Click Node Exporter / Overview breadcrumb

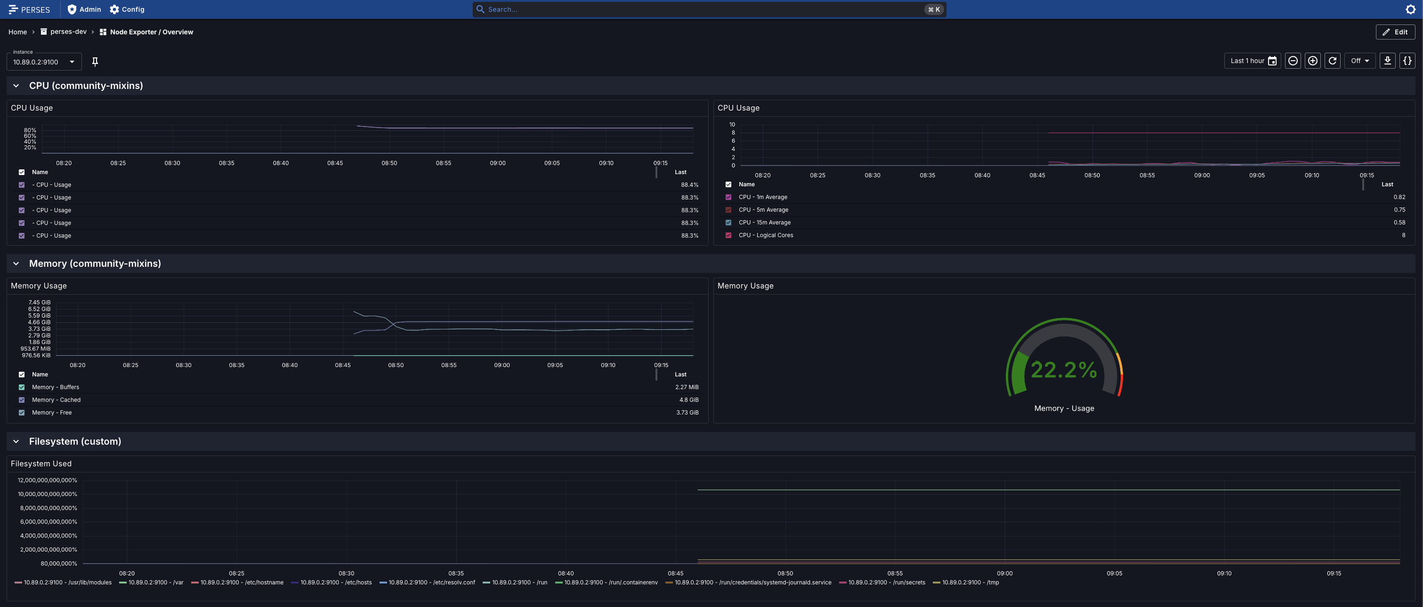tap(146, 32)
